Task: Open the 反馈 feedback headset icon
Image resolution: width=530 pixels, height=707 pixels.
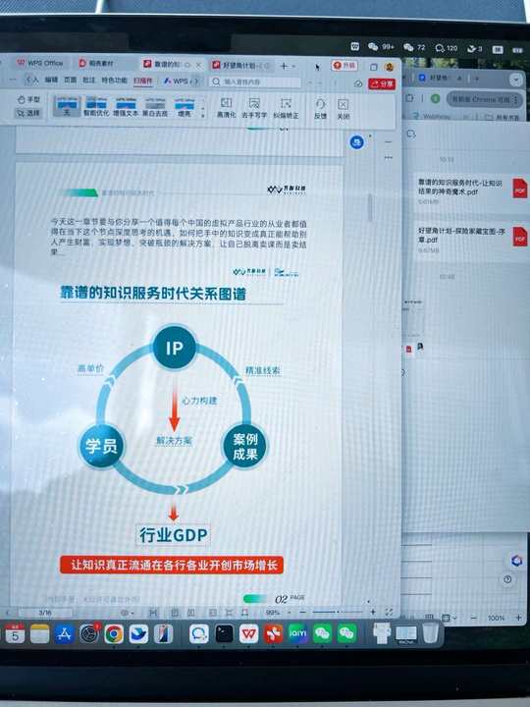Action: point(320,109)
